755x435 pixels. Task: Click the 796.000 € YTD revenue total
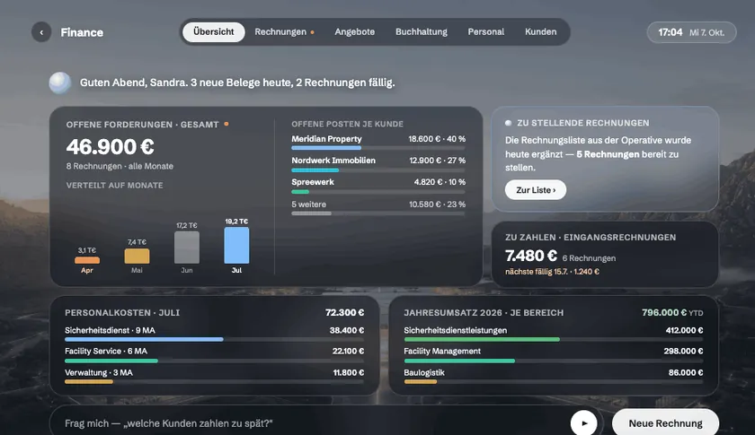pos(672,312)
